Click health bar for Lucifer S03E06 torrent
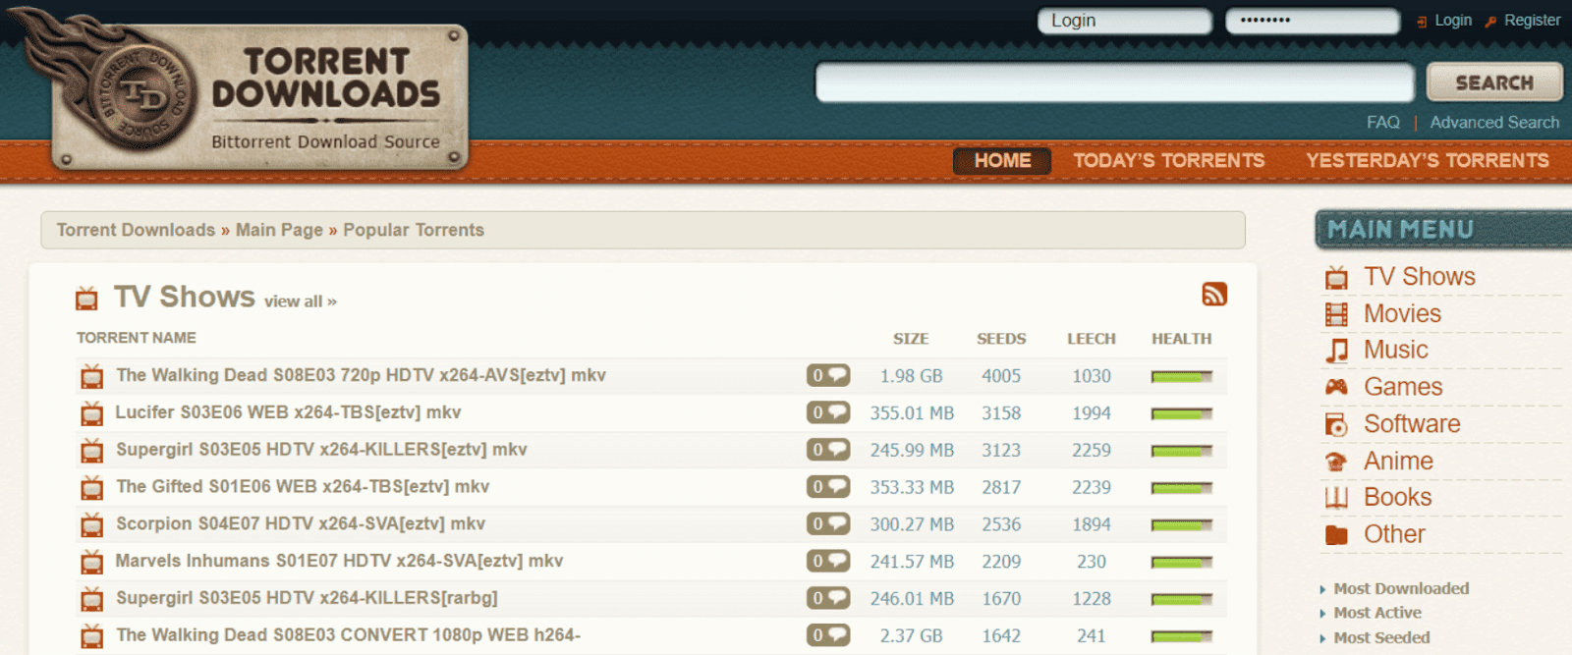 1181,413
